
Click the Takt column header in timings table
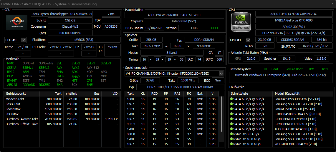(130, 94)
